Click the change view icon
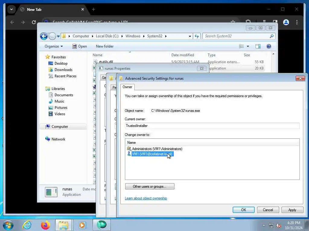Viewport: 309px width, 231px height. click(x=241, y=46)
